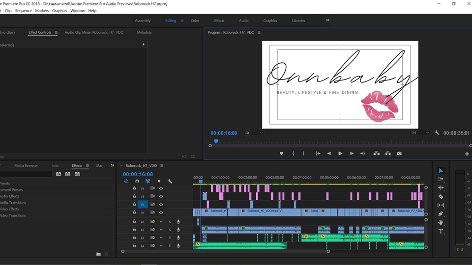The width and height of the screenshot is (472, 265).
Task: Add marker in program monitor
Action: [x=281, y=154]
